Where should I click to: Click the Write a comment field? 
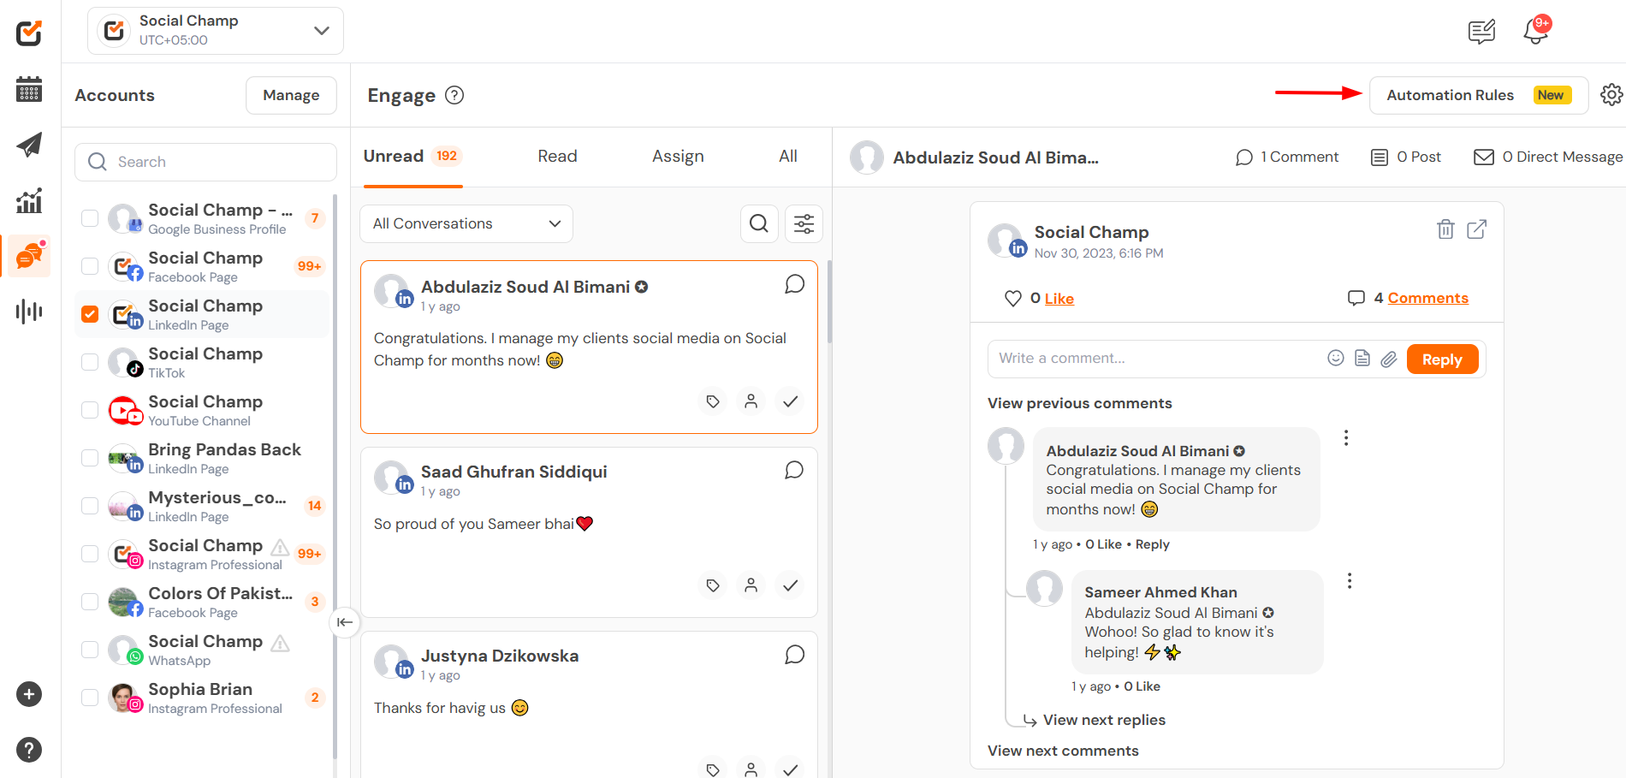point(1156,359)
